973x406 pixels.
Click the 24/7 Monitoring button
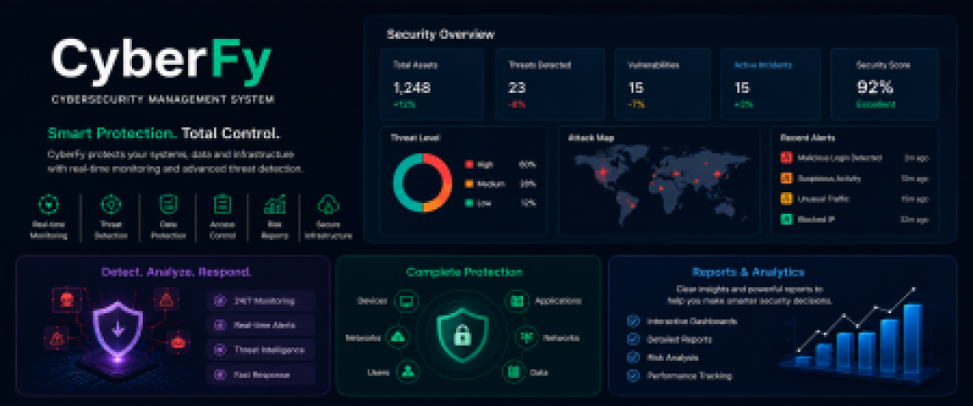click(x=261, y=301)
